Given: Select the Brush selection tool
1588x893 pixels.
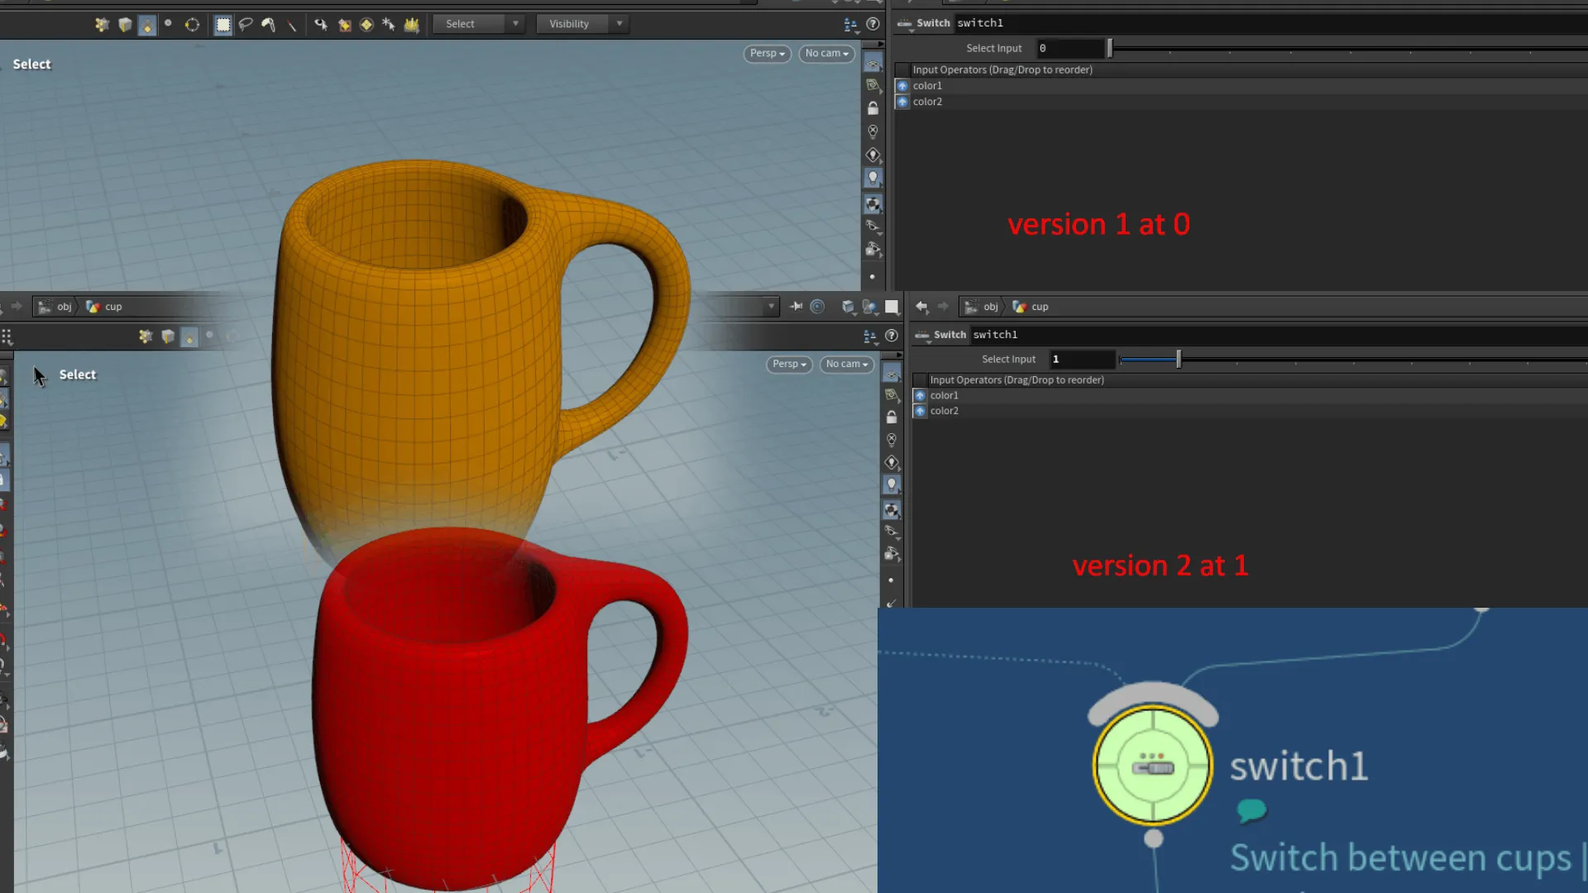Looking at the screenshot, I should coord(268,24).
